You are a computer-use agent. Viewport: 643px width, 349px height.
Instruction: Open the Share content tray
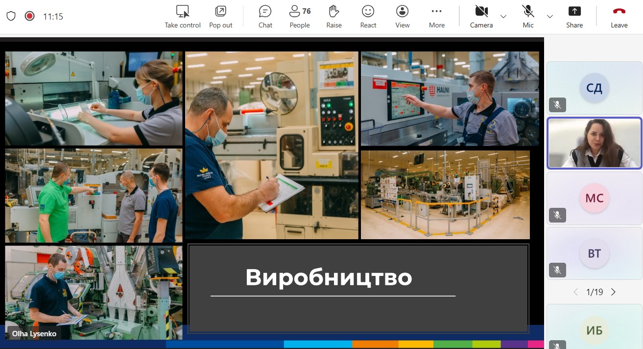point(574,17)
